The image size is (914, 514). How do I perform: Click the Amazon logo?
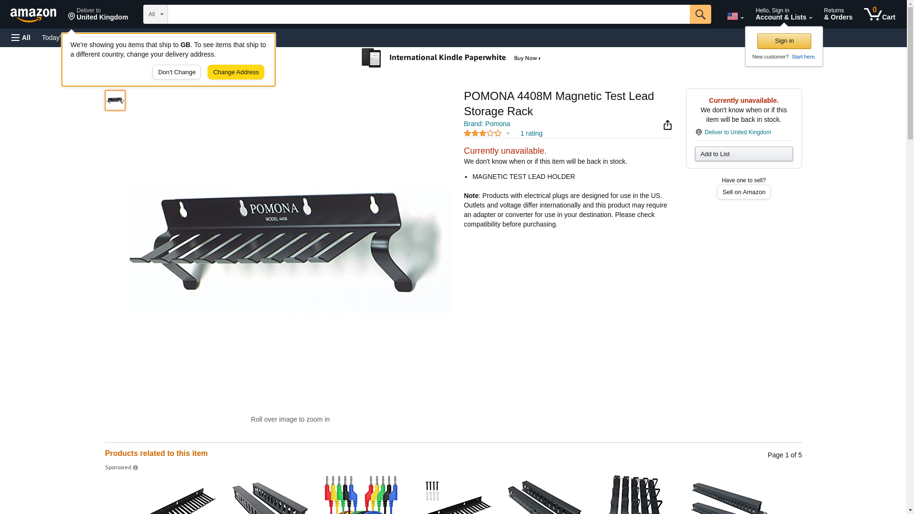tap(33, 15)
